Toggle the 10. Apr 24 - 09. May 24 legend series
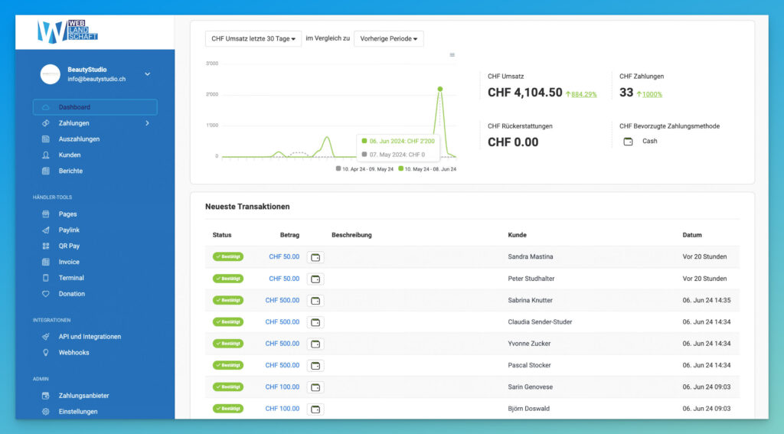 coord(364,168)
